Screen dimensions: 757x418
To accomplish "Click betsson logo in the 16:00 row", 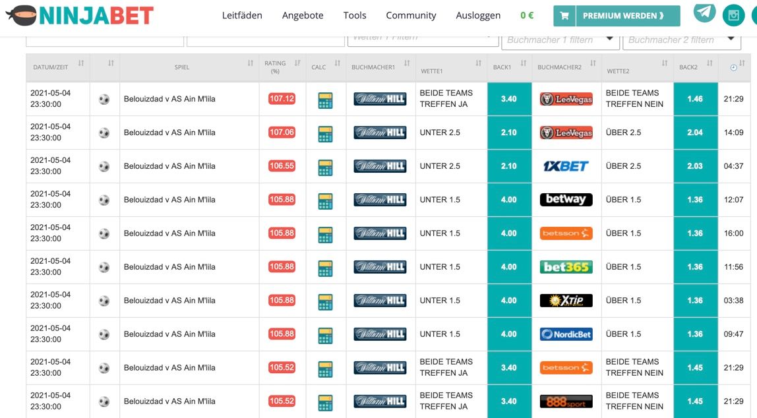I will coord(566,233).
